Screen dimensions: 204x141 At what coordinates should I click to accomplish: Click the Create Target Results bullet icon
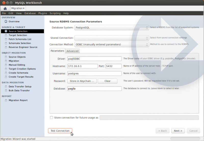tap(6, 77)
